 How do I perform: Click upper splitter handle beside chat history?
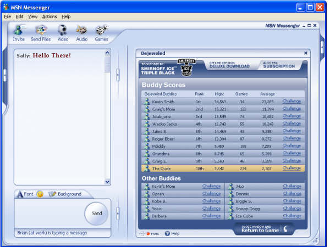[118, 75]
